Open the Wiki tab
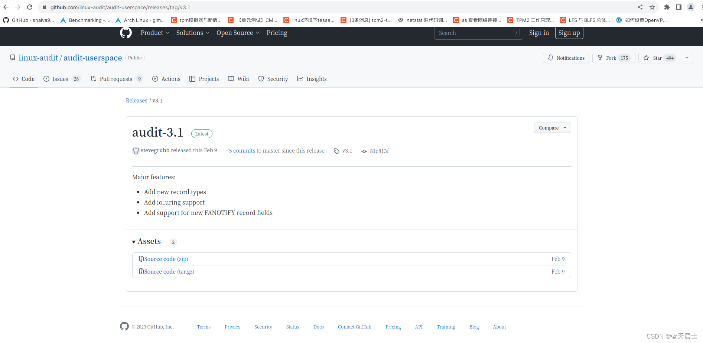This screenshot has width=703, height=343. pyautogui.click(x=238, y=79)
